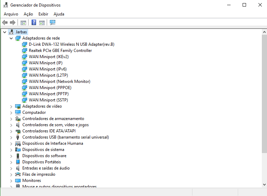267x196 pixels.
Task: Expand Dispositivos do software
Action: tap(11, 156)
